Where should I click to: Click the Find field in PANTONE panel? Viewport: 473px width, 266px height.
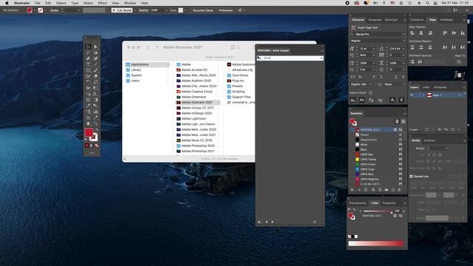coord(290,58)
